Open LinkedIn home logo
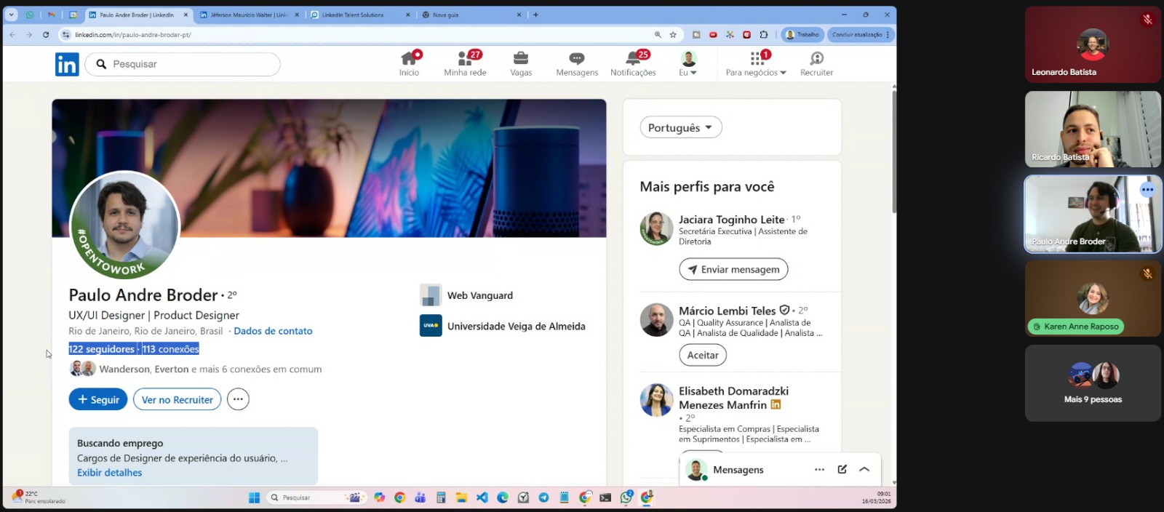Viewport: 1164px width, 512px height. pyautogui.click(x=67, y=65)
